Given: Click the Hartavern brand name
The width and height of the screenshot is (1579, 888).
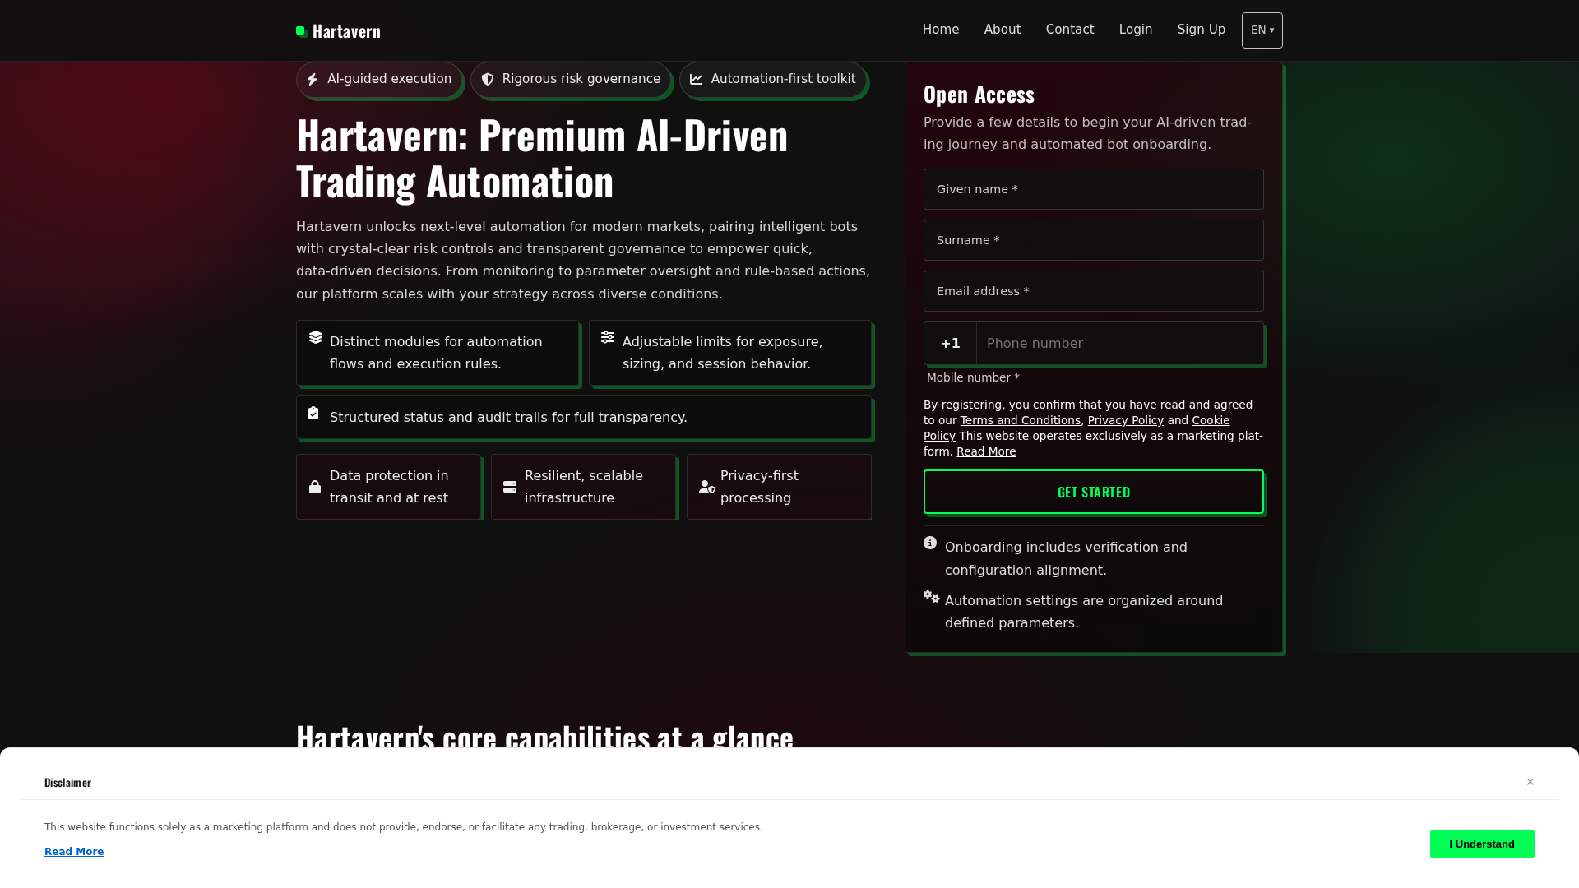Looking at the screenshot, I should 346,31.
